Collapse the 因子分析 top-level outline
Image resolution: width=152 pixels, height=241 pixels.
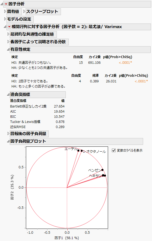click(2, 4)
